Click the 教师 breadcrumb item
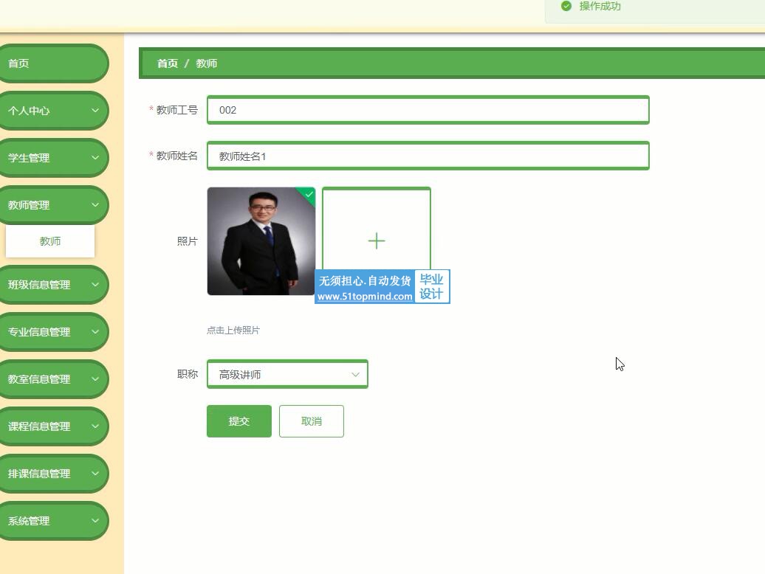Screen dimensions: 765x574 [206, 63]
